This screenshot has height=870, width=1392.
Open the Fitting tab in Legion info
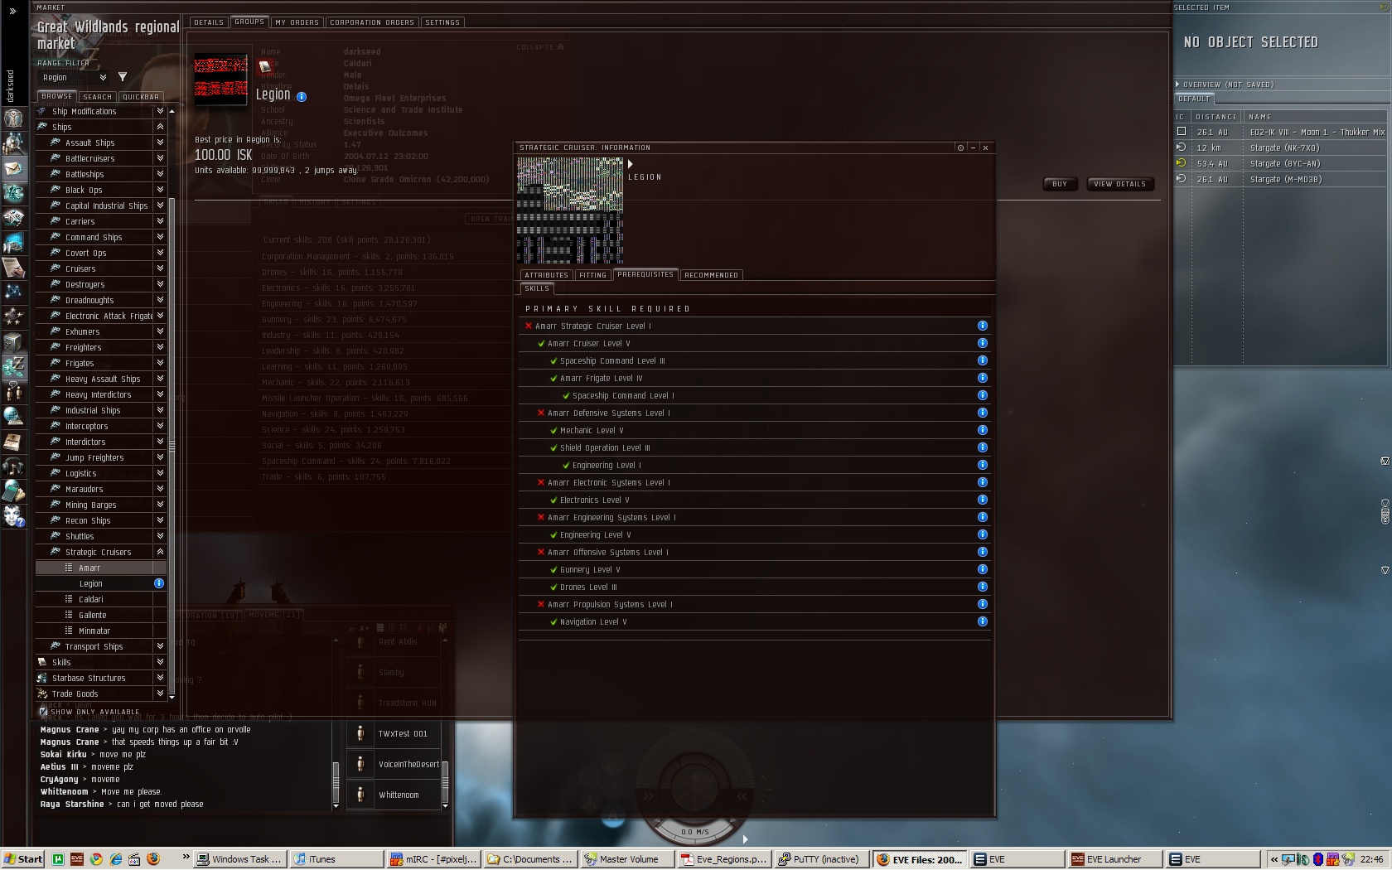pyautogui.click(x=592, y=275)
